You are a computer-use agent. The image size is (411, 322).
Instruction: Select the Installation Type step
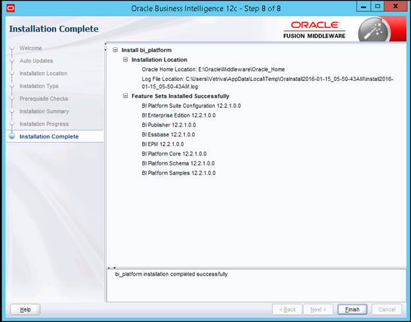pos(39,86)
